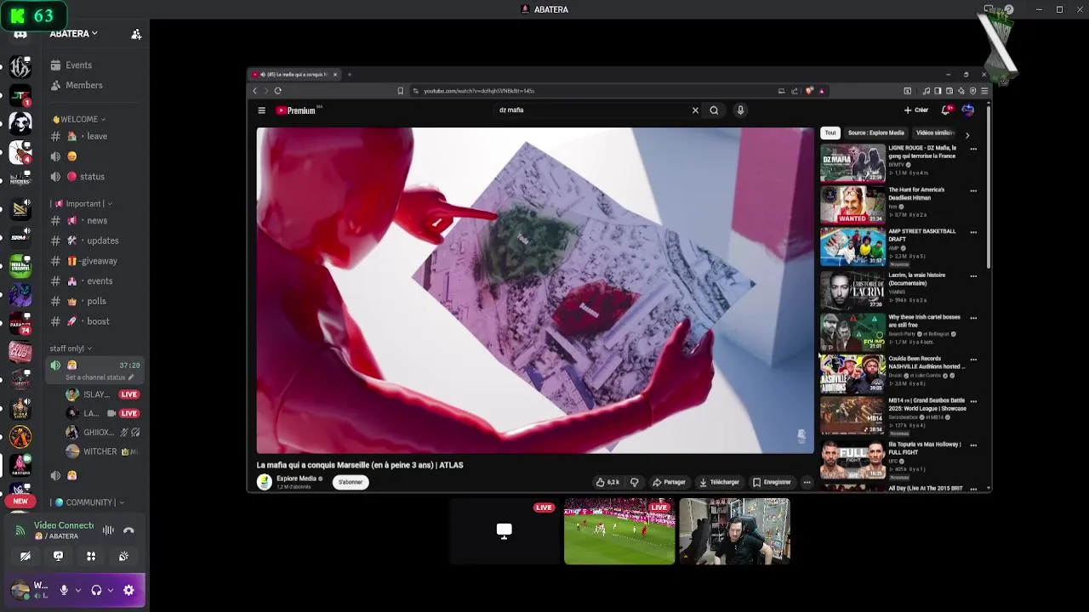Click S'abonner button under video
This screenshot has width=1089, height=612.
click(x=351, y=482)
